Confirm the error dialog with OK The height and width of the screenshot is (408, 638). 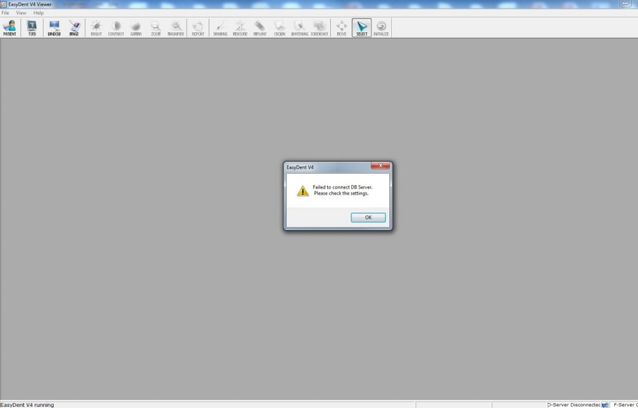(x=368, y=218)
